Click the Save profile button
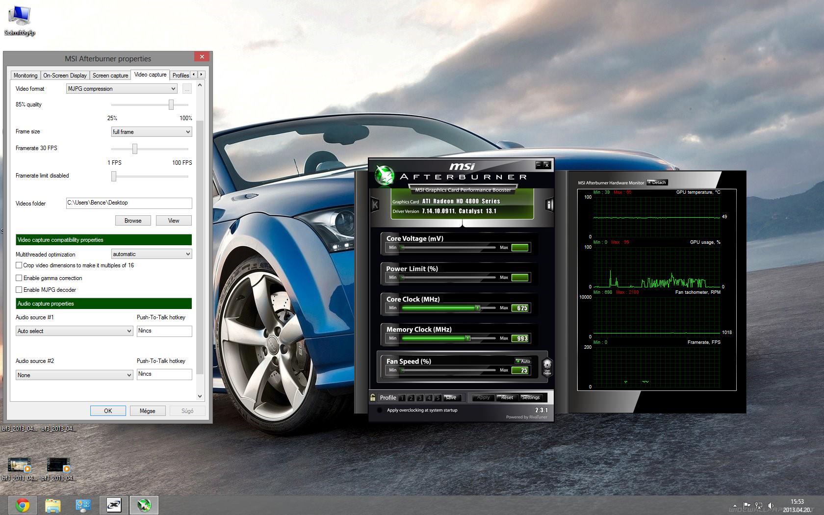Viewport: 824px width, 515px height. [451, 398]
